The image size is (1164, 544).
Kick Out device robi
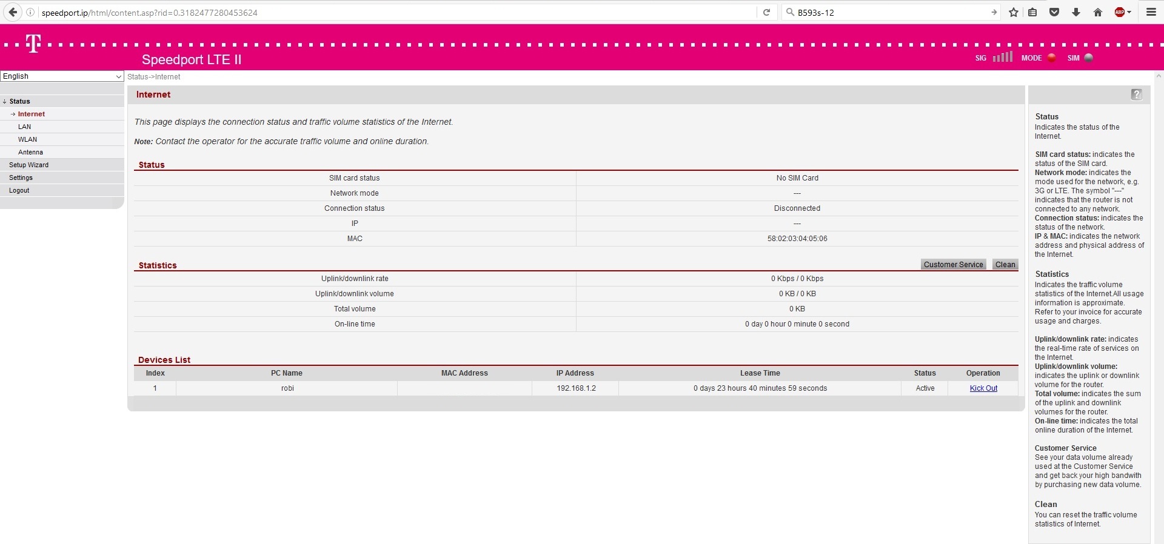[983, 388]
